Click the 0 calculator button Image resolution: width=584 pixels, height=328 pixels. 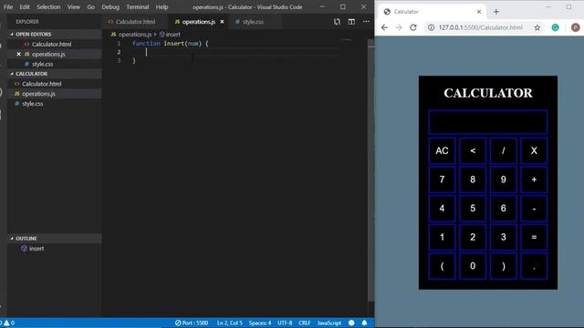click(x=473, y=266)
